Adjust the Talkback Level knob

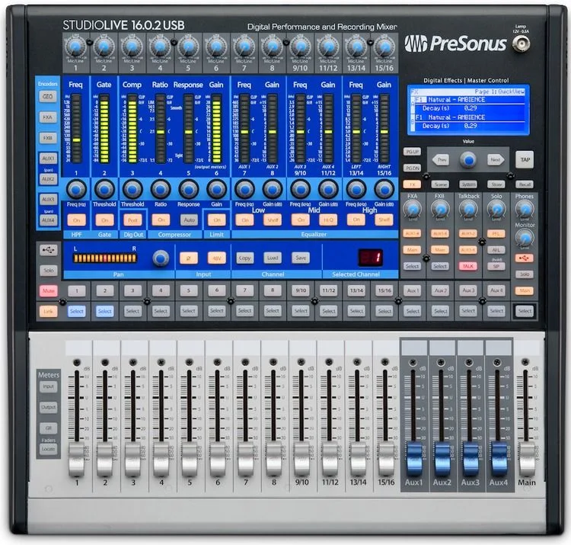(468, 210)
